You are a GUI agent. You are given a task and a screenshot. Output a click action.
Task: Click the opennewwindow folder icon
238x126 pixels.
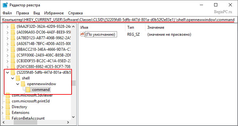pos(23,84)
